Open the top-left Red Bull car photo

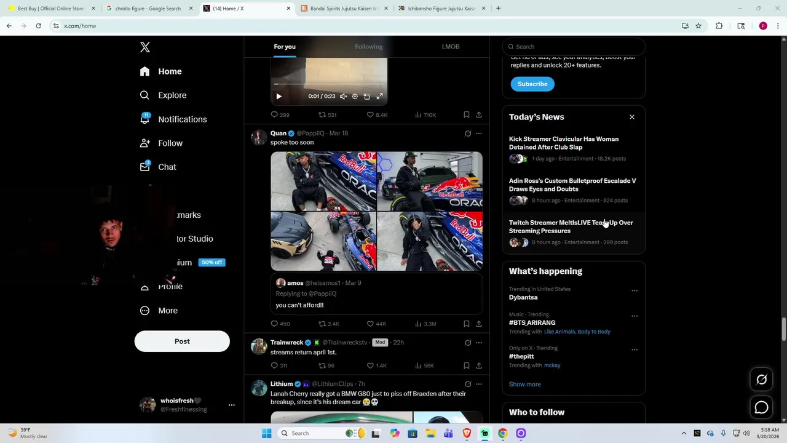click(323, 181)
